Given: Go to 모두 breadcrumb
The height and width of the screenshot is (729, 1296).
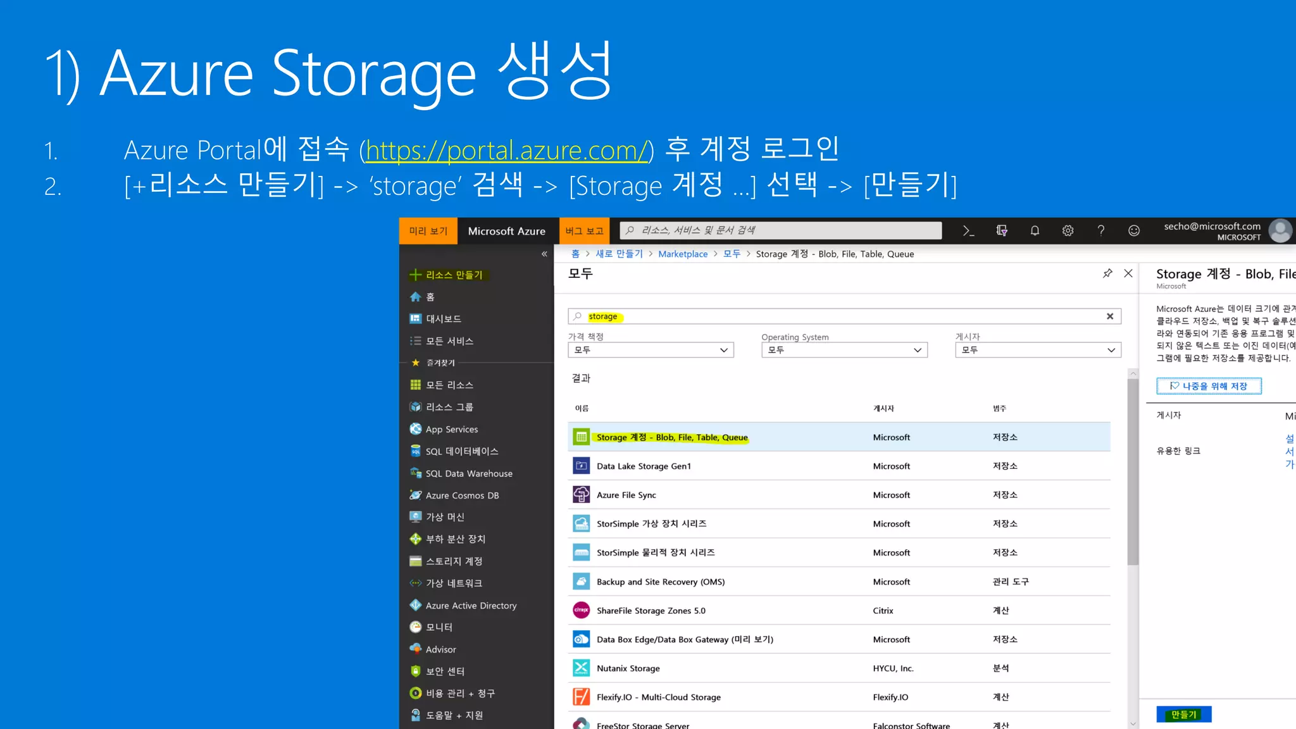Looking at the screenshot, I should click(x=732, y=254).
